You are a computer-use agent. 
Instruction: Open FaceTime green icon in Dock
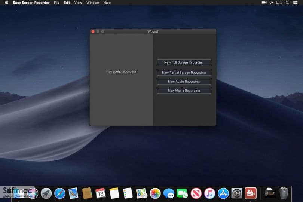click(x=182, y=193)
